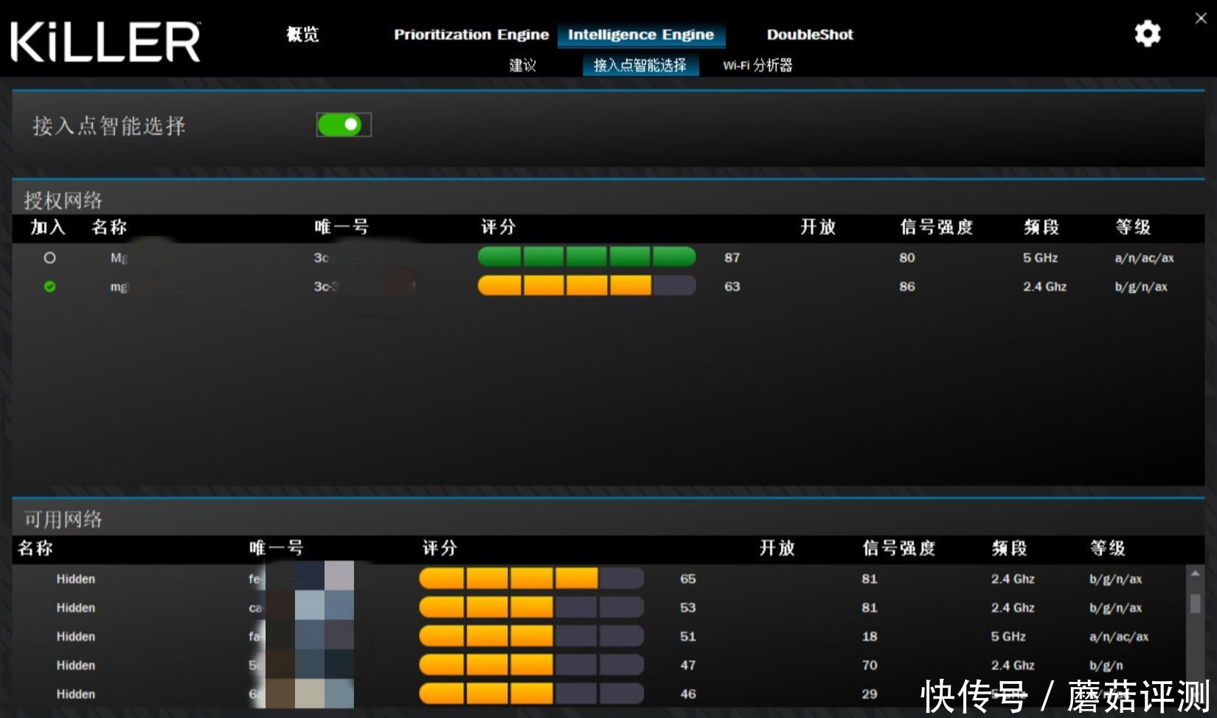
Task: Sort authorized networks by 频段 header
Action: (x=1041, y=227)
